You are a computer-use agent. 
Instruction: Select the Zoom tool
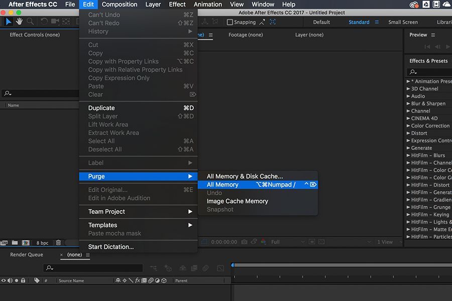click(x=30, y=22)
